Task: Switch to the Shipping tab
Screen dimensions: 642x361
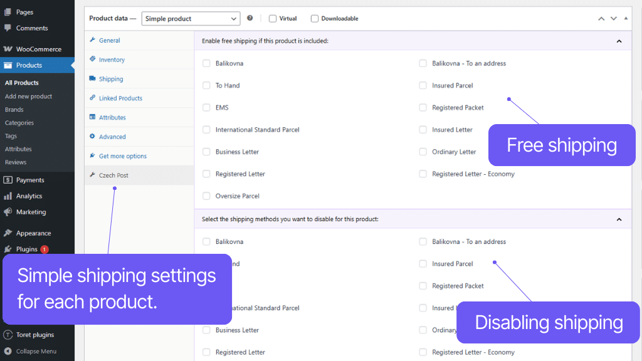Action: pyautogui.click(x=139, y=79)
